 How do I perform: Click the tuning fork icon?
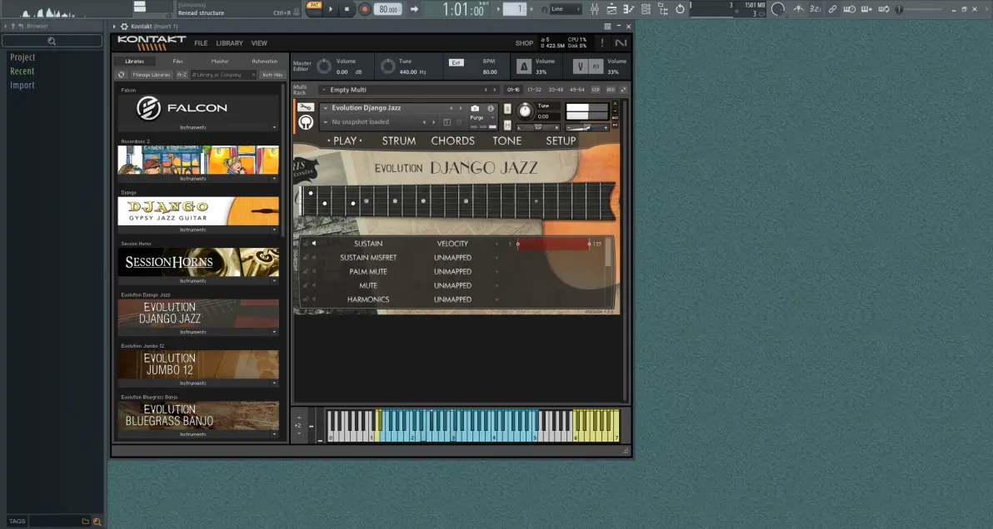[x=580, y=67]
